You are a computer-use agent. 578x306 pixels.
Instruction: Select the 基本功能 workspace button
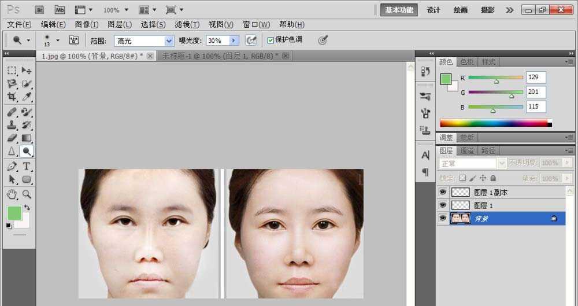(x=399, y=10)
